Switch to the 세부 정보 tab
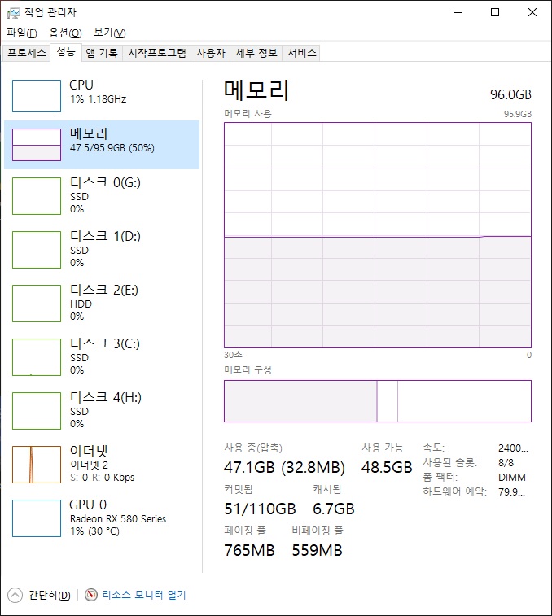The image size is (552, 616). click(x=256, y=53)
